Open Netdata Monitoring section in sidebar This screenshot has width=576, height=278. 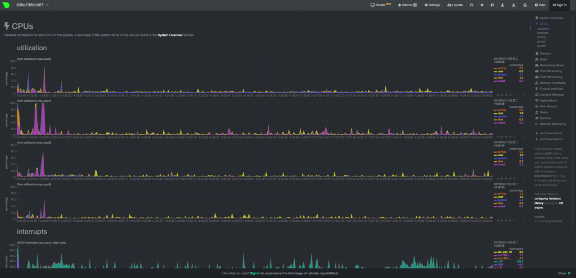point(553,124)
